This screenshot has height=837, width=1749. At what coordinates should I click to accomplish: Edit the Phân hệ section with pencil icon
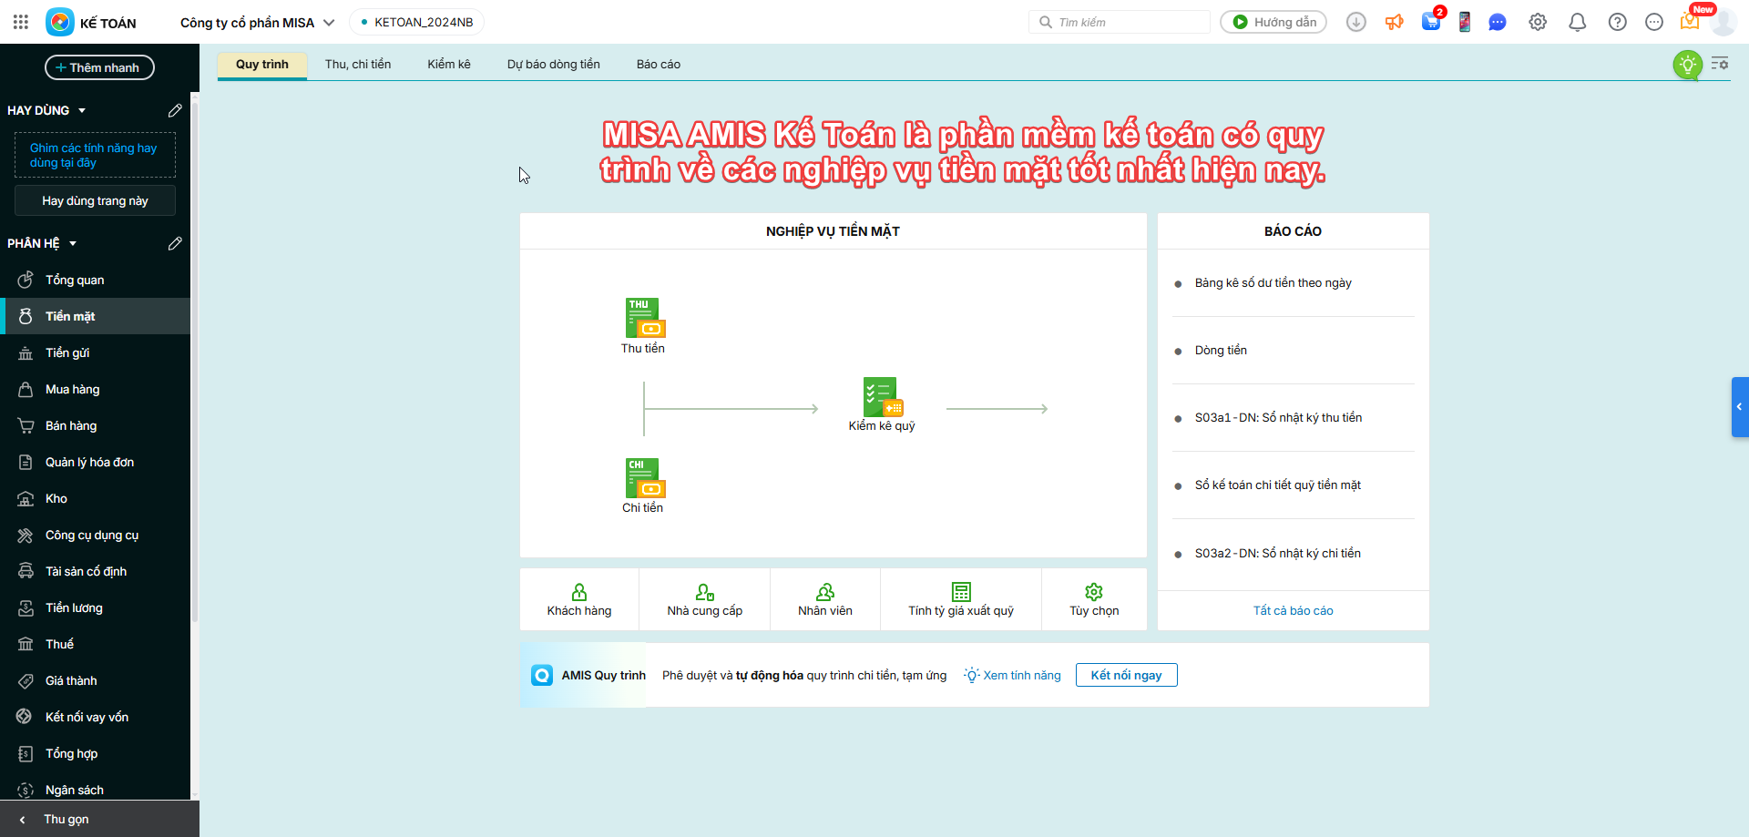[175, 243]
